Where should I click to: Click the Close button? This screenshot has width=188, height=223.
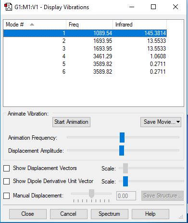pos(28,214)
